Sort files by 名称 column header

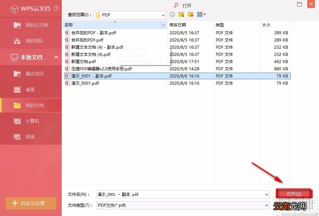(x=112, y=25)
